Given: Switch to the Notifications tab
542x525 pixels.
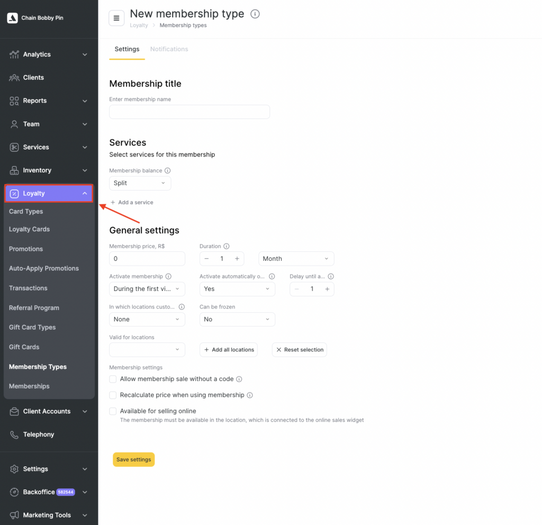Looking at the screenshot, I should (169, 49).
